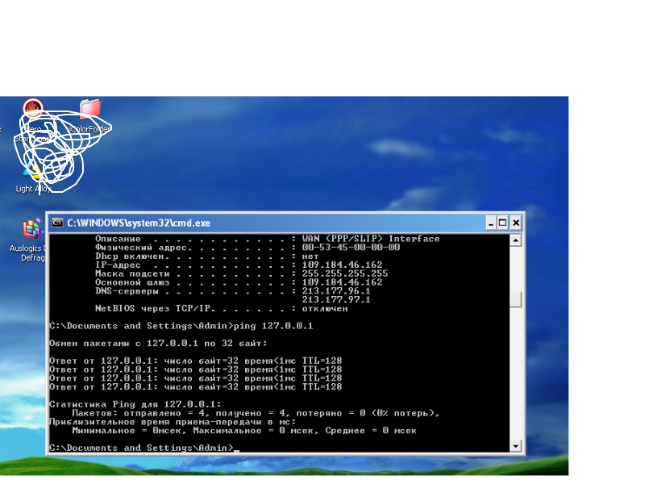Click the DNS server 213.177.97.1
The image size is (645, 484).
point(336,299)
